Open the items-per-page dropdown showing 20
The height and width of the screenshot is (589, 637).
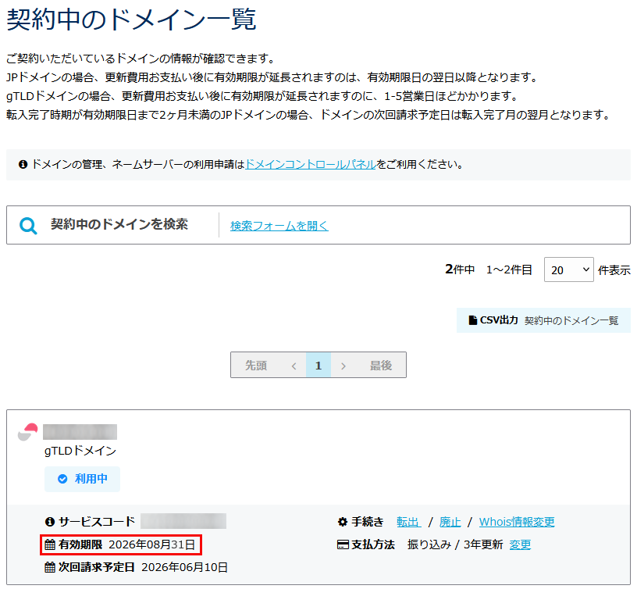point(568,269)
